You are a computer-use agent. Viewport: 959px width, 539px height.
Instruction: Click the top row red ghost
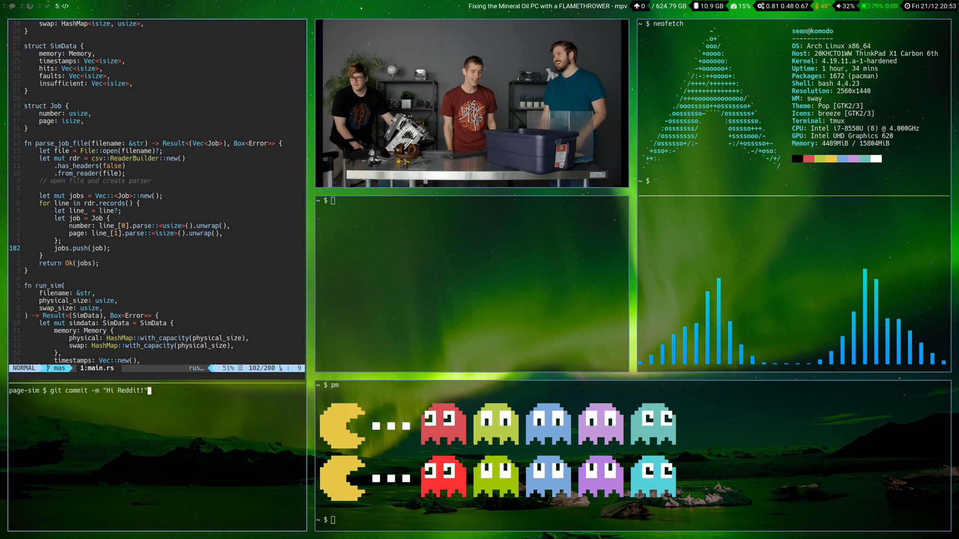coord(443,424)
